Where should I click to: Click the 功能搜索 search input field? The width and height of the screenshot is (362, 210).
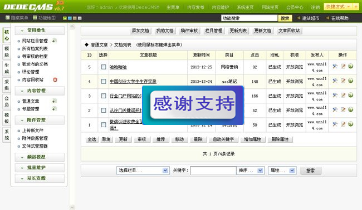pos(249,18)
